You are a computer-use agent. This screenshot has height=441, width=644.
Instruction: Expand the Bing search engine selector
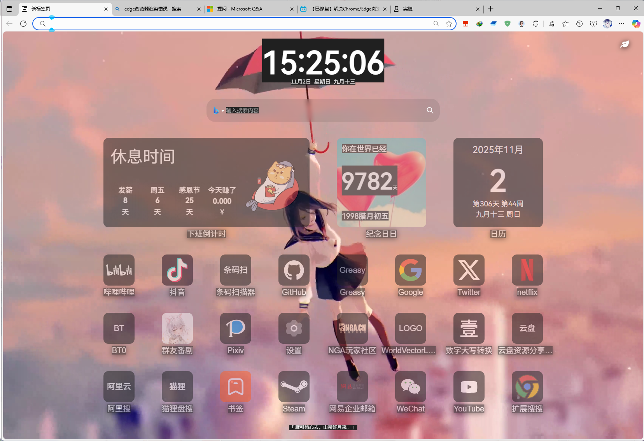click(x=219, y=110)
